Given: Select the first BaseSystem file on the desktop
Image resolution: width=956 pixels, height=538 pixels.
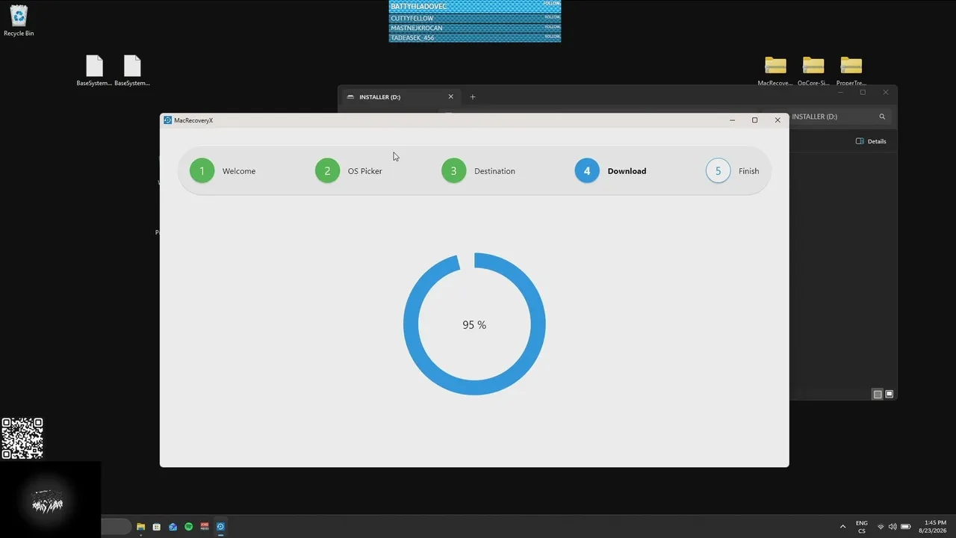Looking at the screenshot, I should pyautogui.click(x=94, y=71).
